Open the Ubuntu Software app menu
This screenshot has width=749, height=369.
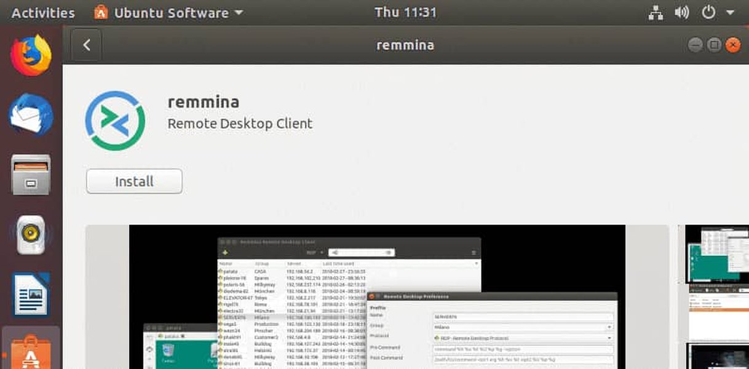(168, 12)
